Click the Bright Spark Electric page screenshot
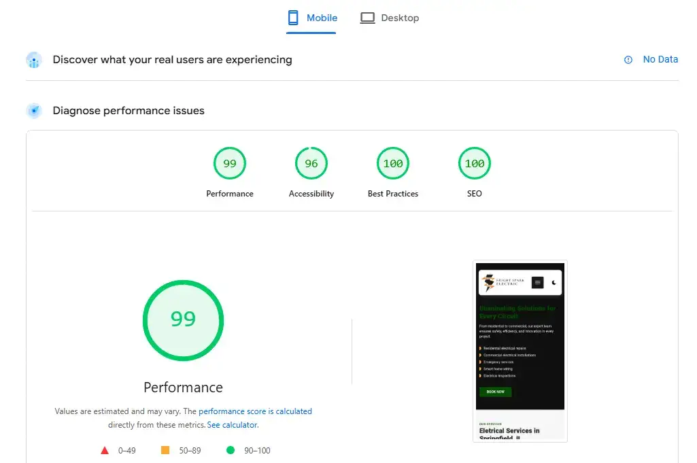This screenshot has height=463, width=697. (x=520, y=350)
